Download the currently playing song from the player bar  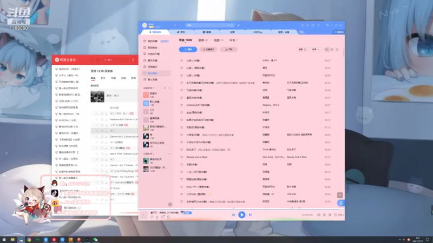(x=157, y=217)
